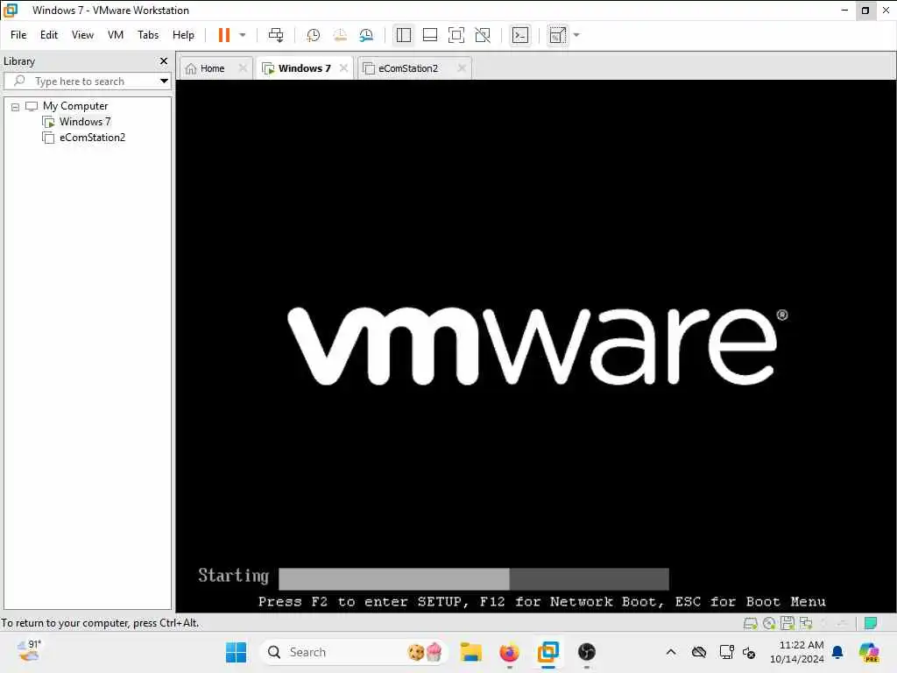Enter full screen mode

coord(456,35)
